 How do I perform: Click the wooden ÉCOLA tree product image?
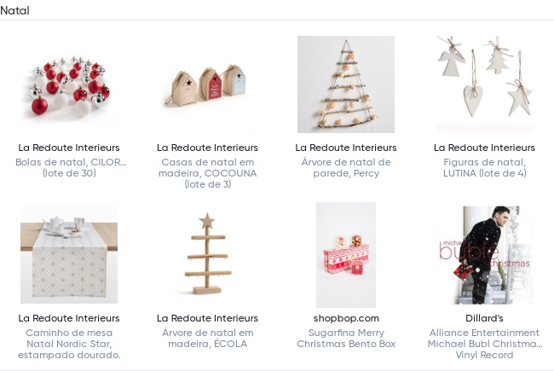pyautogui.click(x=207, y=255)
